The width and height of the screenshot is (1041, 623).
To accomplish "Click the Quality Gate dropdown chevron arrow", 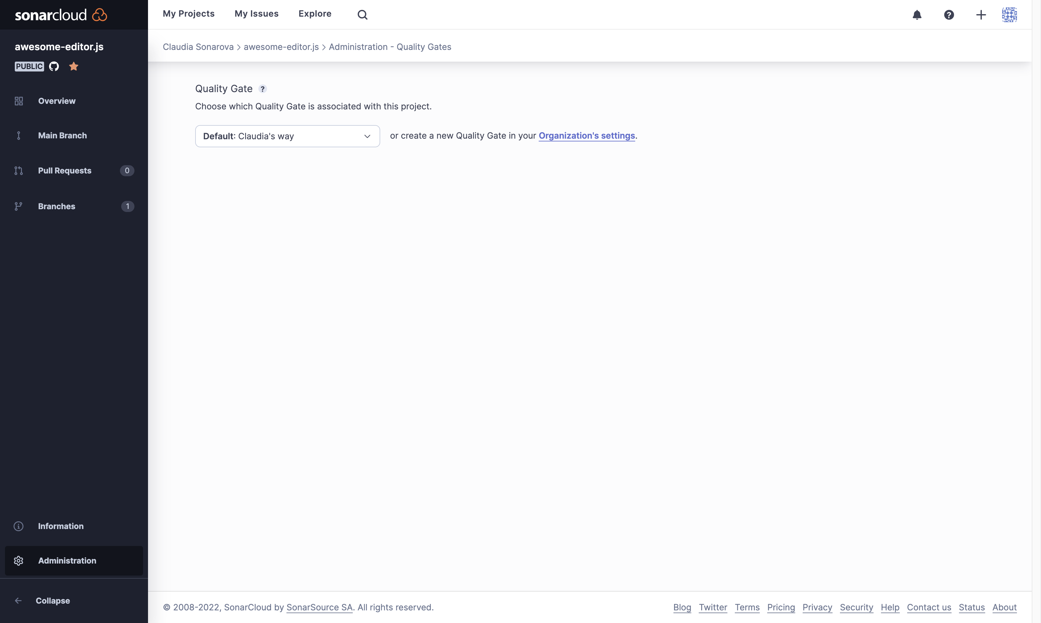I will pyautogui.click(x=367, y=136).
